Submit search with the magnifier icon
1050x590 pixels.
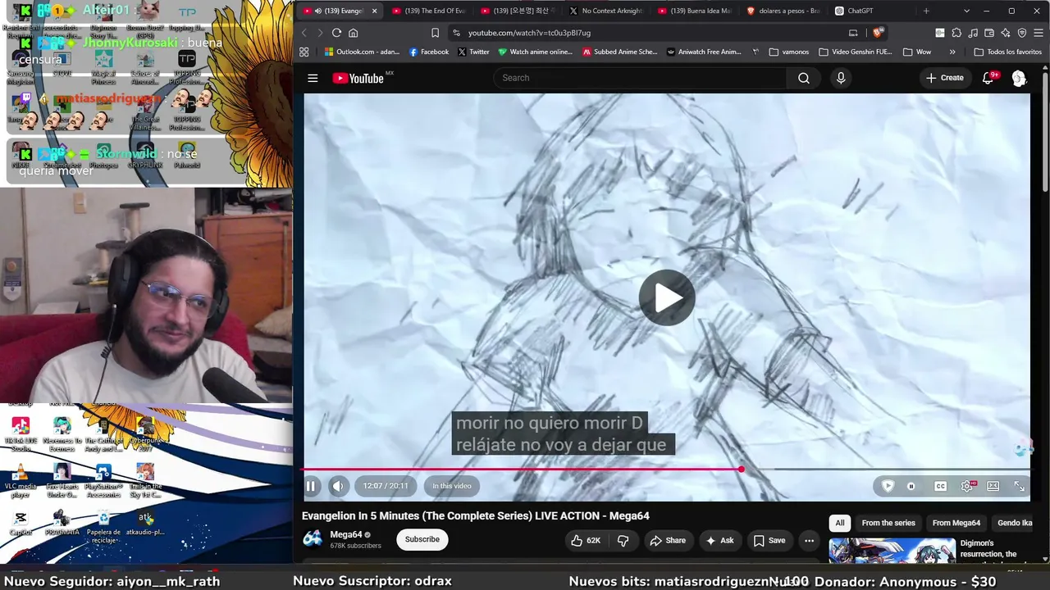tap(803, 78)
